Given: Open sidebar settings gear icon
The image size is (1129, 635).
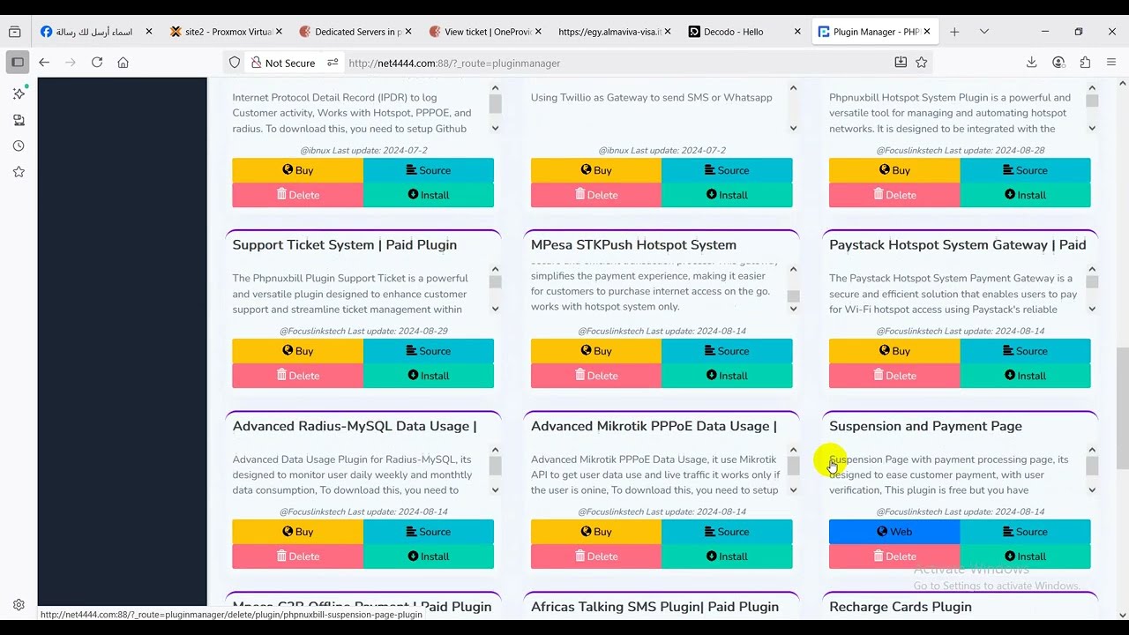Looking at the screenshot, I should (19, 605).
